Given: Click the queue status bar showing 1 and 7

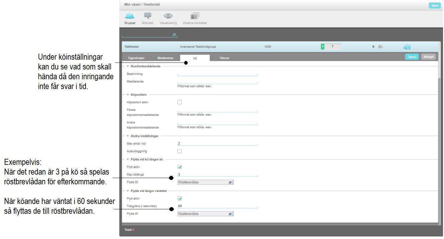Looking at the screenshot, I should click(331, 47).
